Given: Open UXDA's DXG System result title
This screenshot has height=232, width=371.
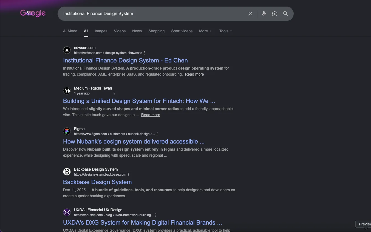Looking at the screenshot, I should pyautogui.click(x=143, y=223).
